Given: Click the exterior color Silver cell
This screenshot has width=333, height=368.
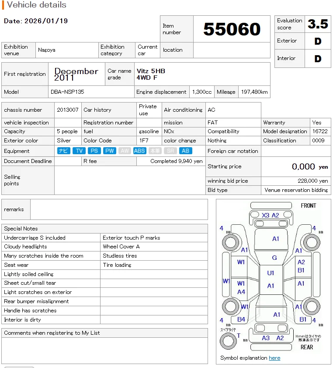Looking at the screenshot, I should [x=68, y=141].
